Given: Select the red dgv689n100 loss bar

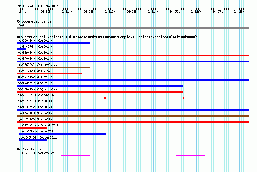Looking at the screenshot, I should (x=133, y=55).
